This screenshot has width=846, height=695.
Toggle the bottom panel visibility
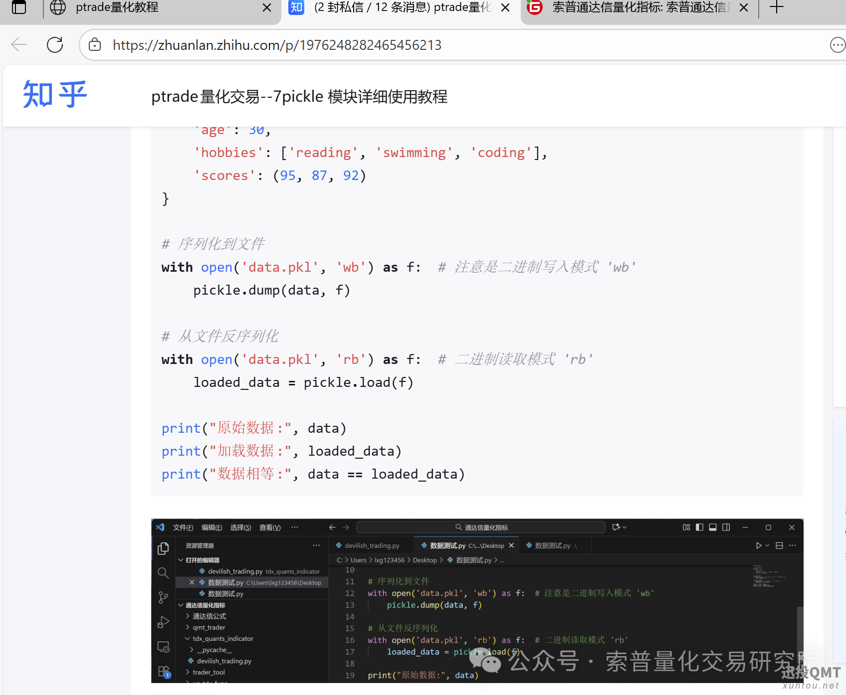tap(713, 527)
